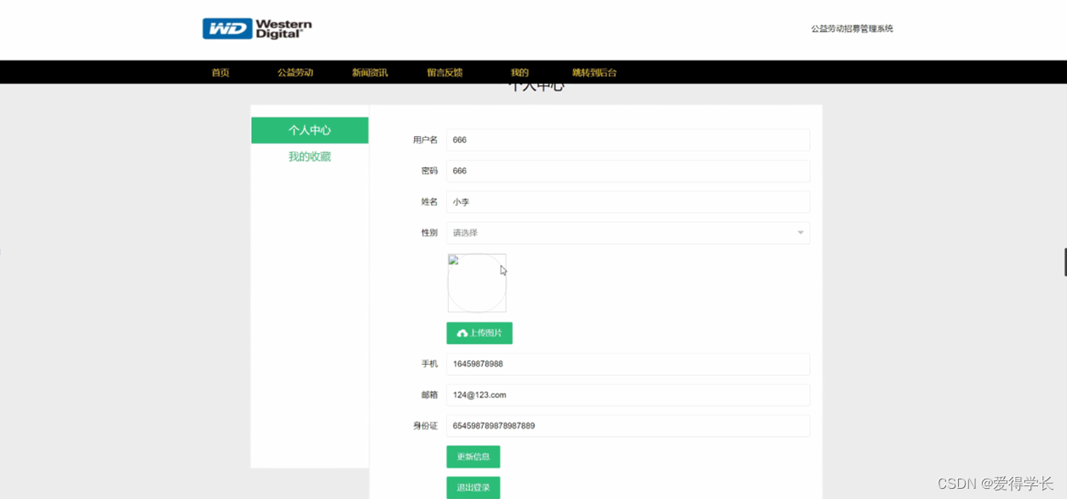Open 我的收藏 in the sidebar
1067x499 pixels.
coord(310,156)
